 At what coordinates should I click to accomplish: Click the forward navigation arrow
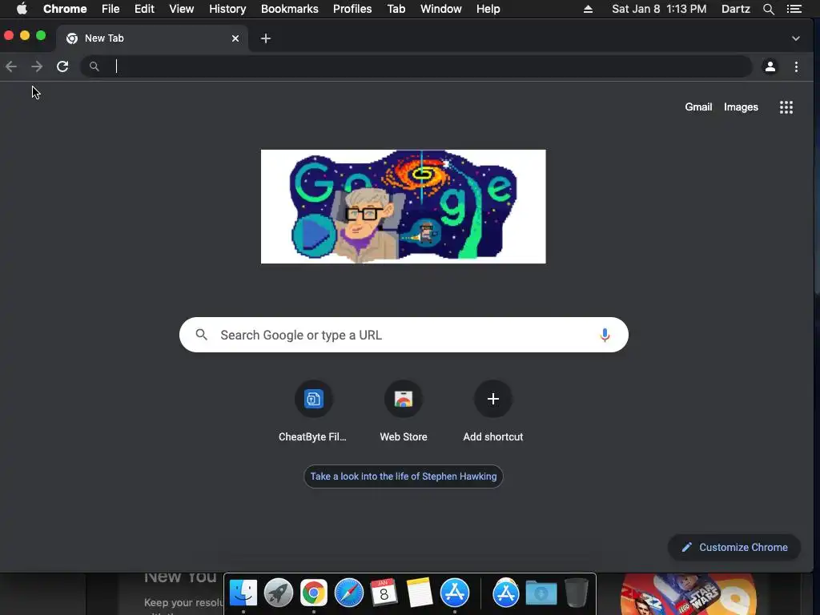[37, 66]
